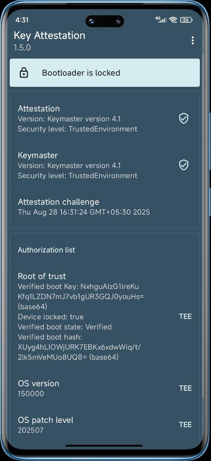This screenshot has height=461, width=211.
Task: Tap the TEE label next to OS version
Action: click(x=185, y=388)
